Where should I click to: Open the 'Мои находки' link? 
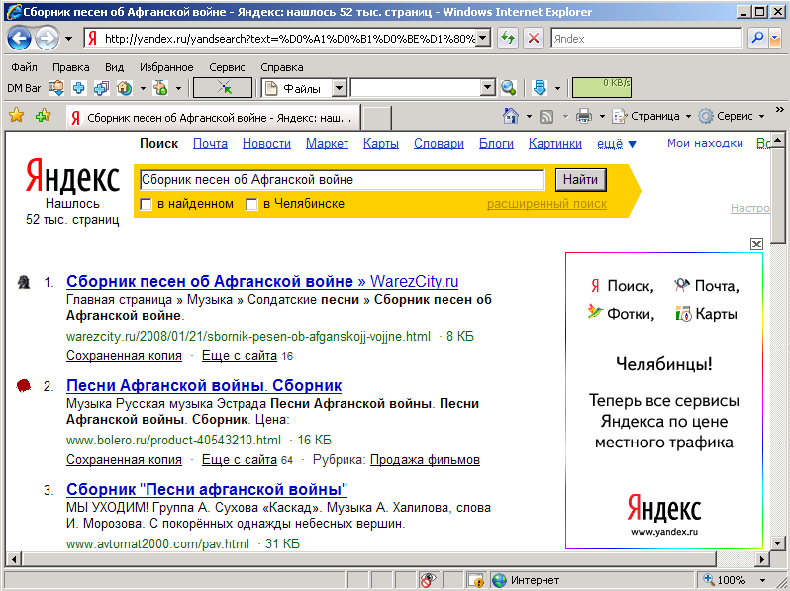[x=705, y=144]
